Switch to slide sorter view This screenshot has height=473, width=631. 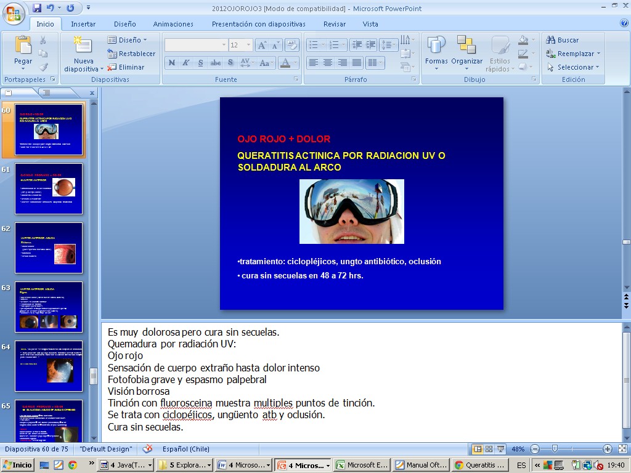coord(488,449)
